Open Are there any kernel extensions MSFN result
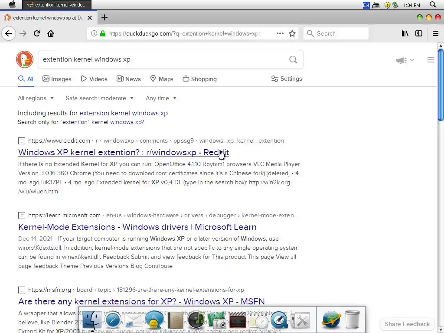Screen dimensions: 444x333 [141, 301]
